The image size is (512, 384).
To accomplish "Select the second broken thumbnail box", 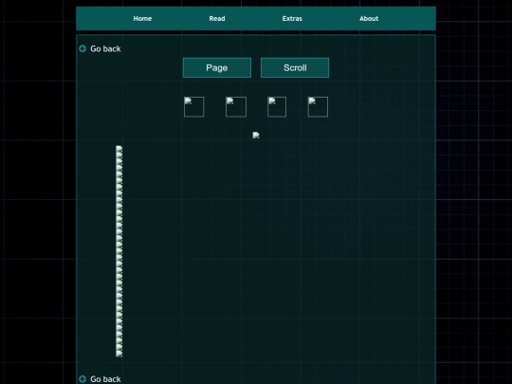I will click(236, 106).
